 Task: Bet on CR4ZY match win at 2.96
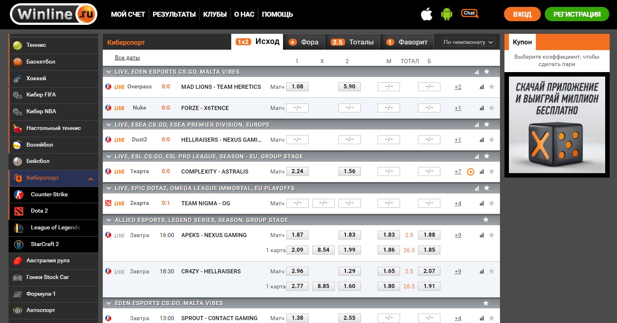tap(297, 271)
